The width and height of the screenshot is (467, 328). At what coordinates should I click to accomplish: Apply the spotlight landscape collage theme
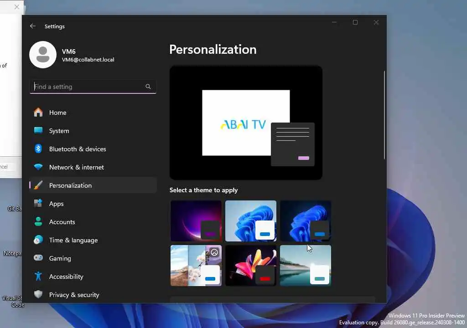(196, 266)
